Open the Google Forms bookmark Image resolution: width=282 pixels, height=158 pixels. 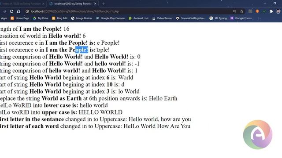(x=241, y=18)
